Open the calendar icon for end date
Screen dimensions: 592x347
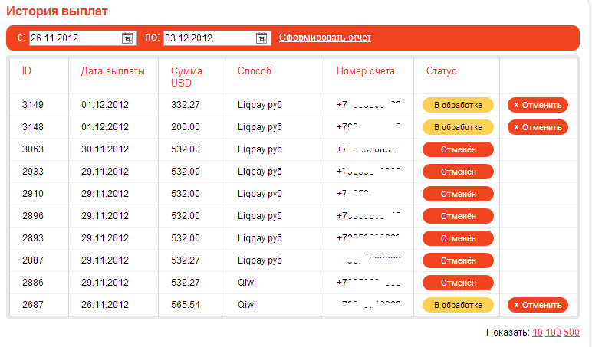coord(262,38)
